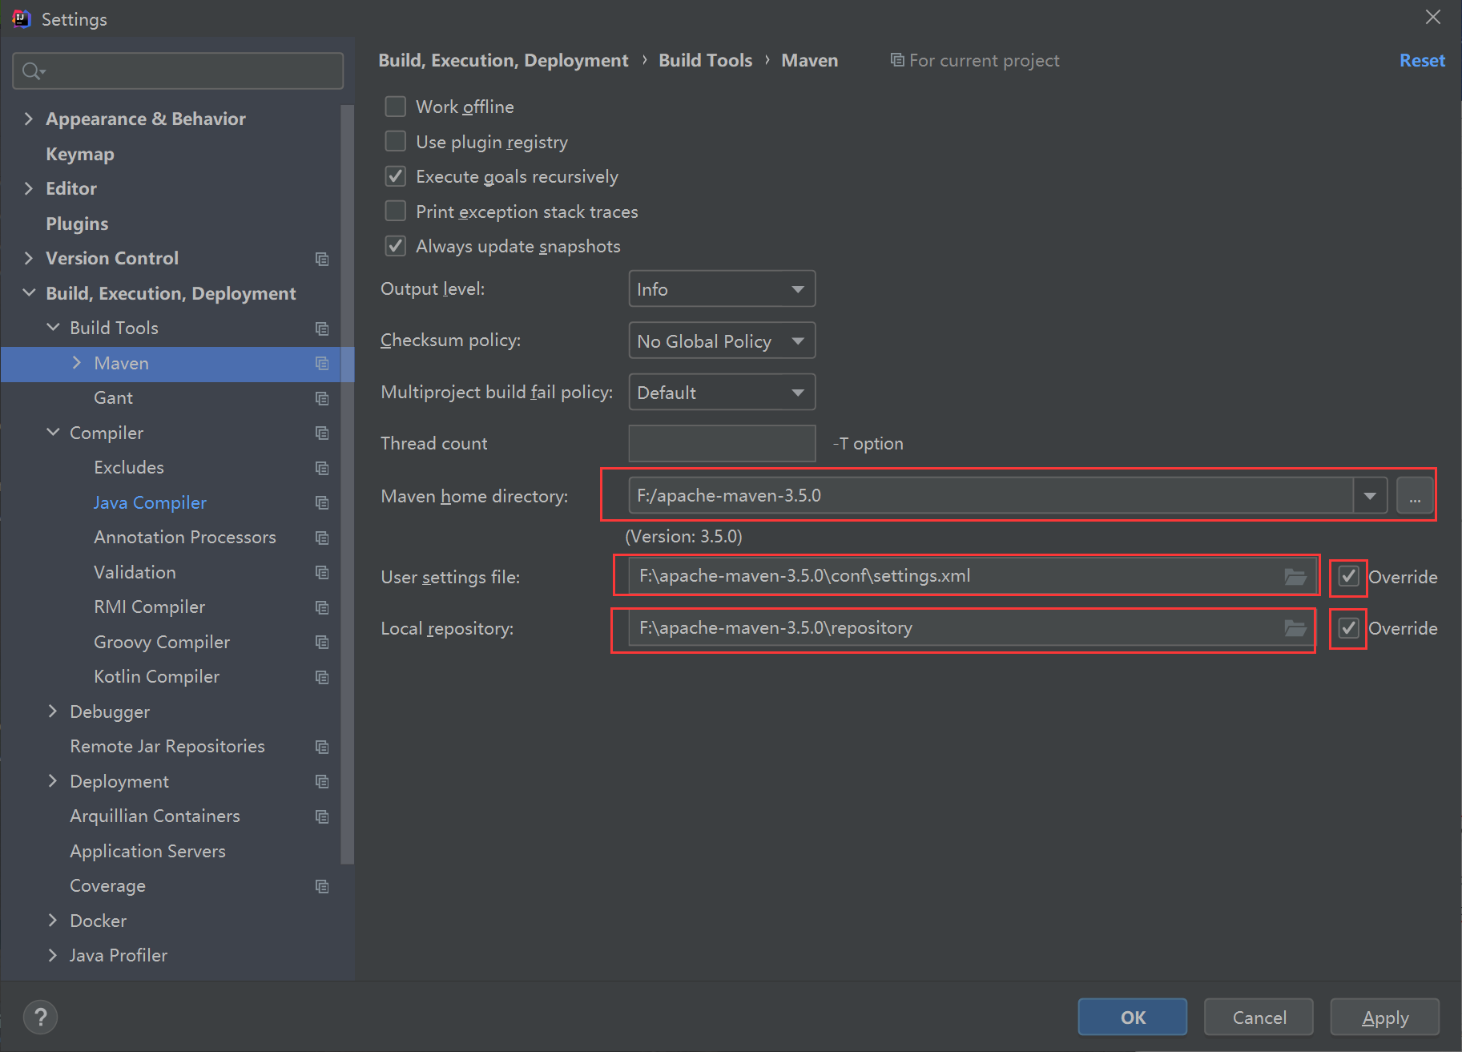Image resolution: width=1462 pixels, height=1052 pixels.
Task: Click project-level icon beside Maven row
Action: coord(322,363)
